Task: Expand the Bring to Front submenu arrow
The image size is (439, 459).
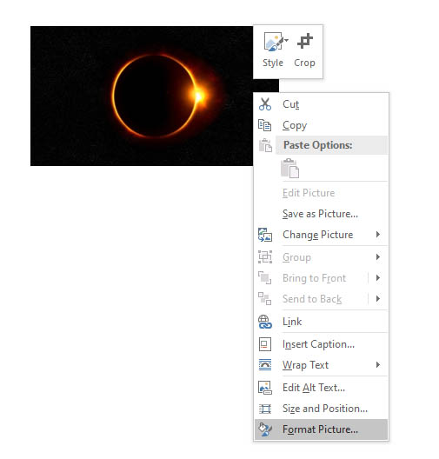Action: click(378, 277)
